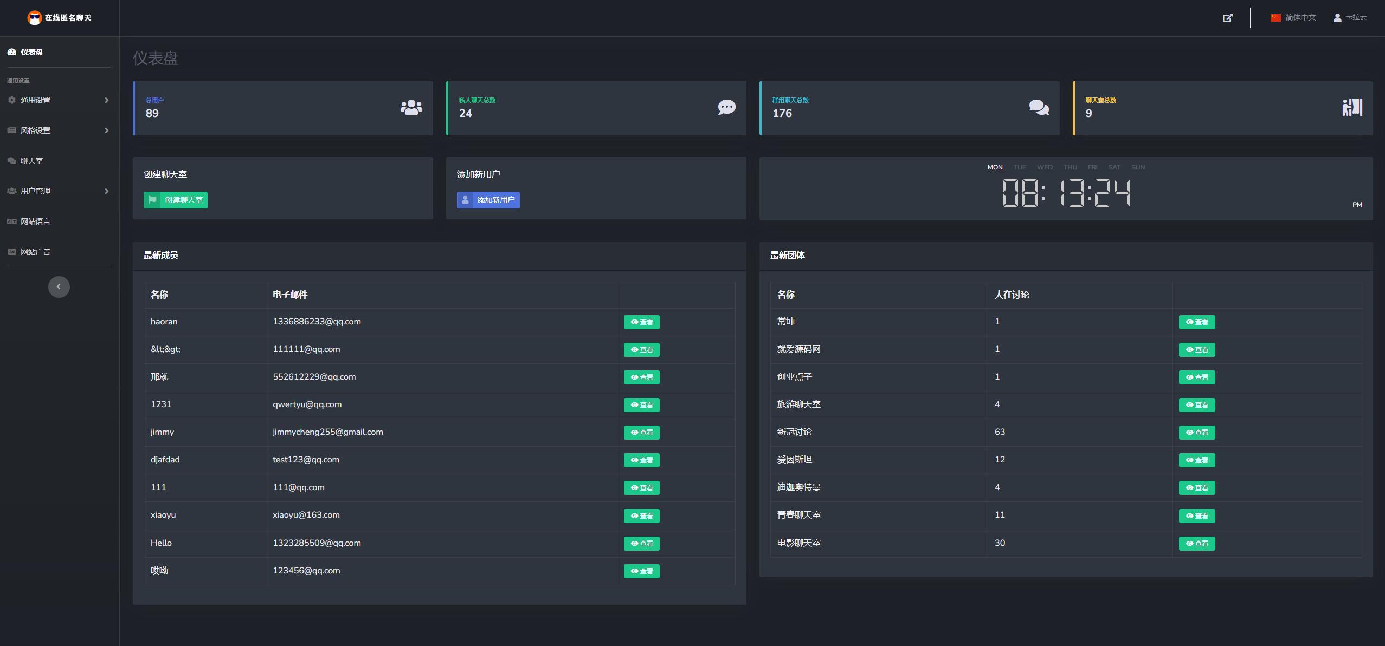
Task: Click the digital clock display
Action: point(1065,193)
